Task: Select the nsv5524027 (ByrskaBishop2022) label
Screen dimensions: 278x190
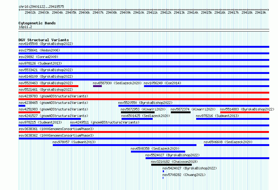Action: (x=172, y=155)
